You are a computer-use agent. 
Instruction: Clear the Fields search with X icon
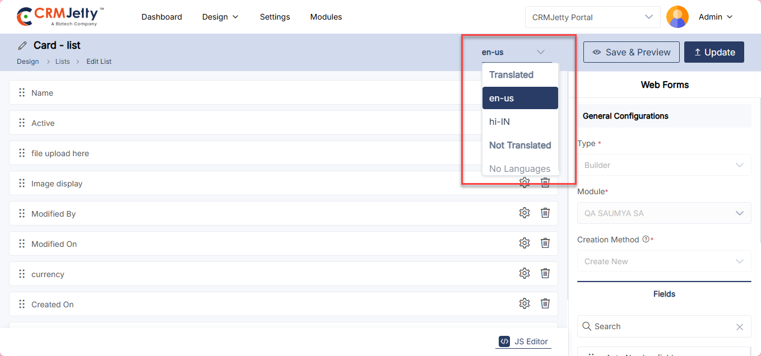[x=740, y=327]
